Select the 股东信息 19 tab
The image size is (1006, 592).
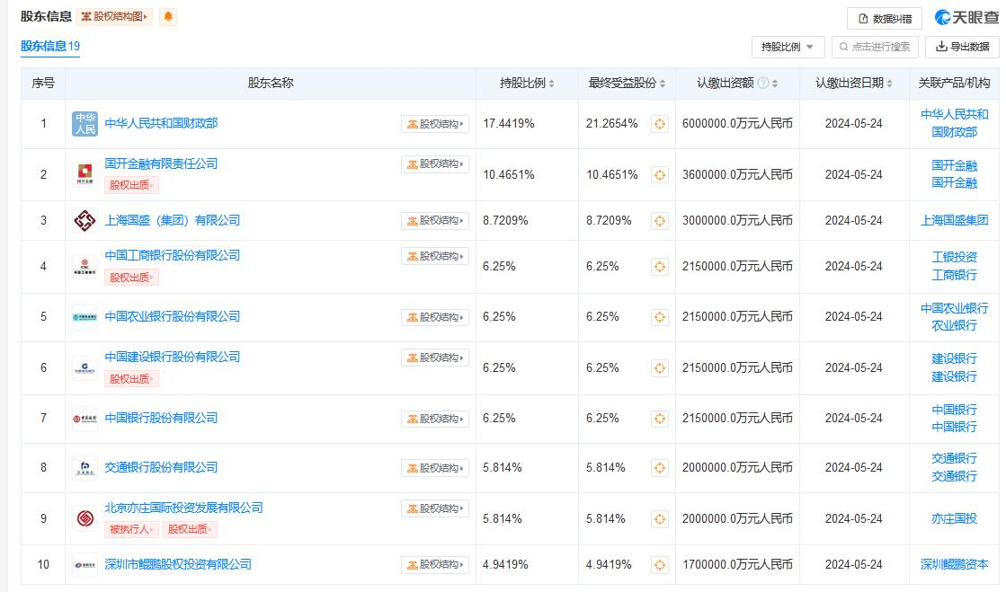point(50,47)
